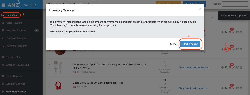Click green magnifier in AmazonBasics cable row
250x95 pixels.
point(226,67)
